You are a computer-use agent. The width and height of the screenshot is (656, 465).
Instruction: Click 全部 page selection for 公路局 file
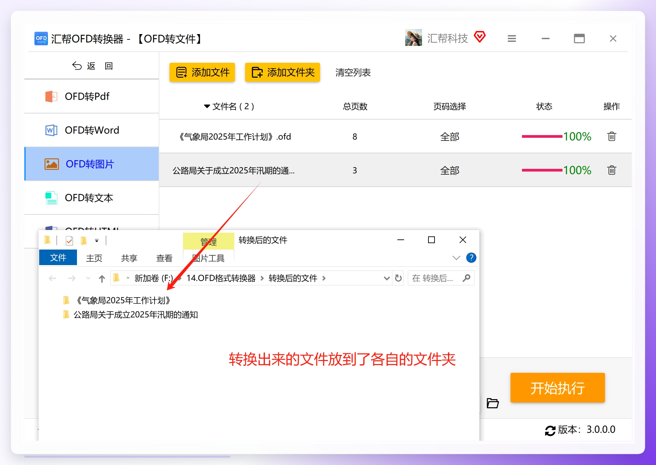450,171
